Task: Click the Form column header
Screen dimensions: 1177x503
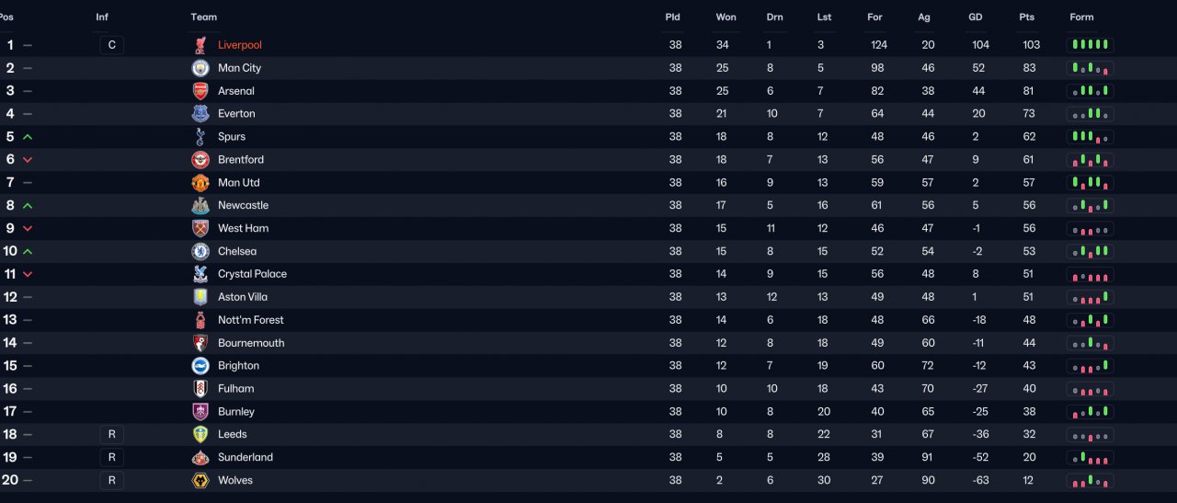Action: coord(1081,17)
